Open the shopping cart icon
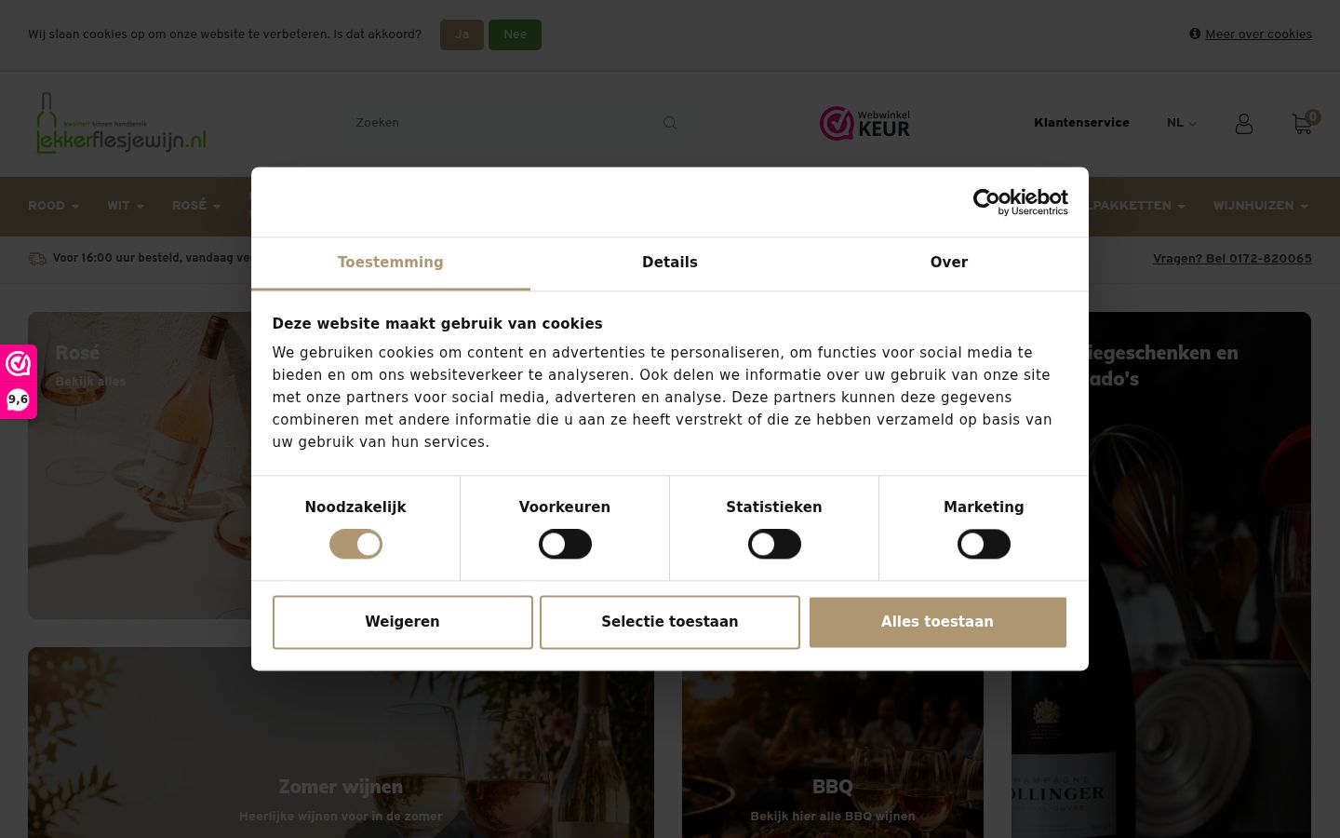The image size is (1340, 838). coord(1303,124)
